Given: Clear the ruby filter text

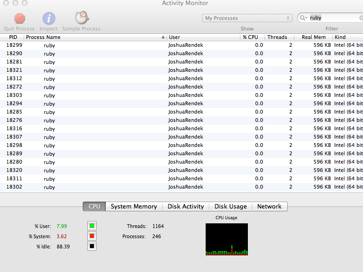Looking at the screenshot, I should (x=361, y=18).
